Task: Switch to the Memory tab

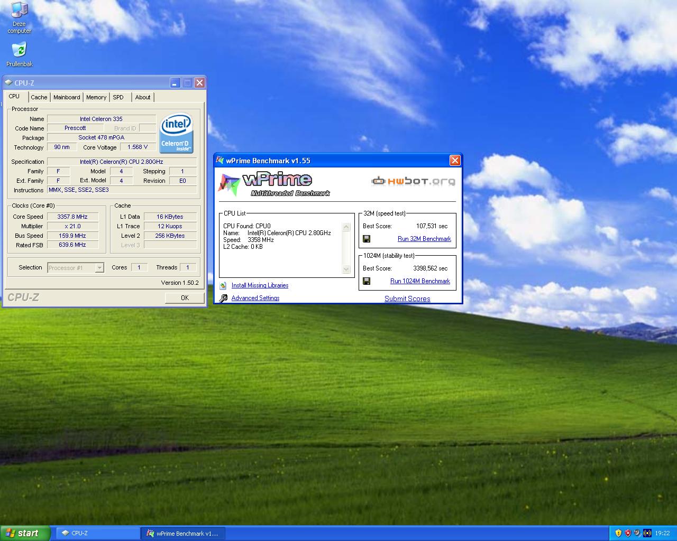Action: click(96, 97)
